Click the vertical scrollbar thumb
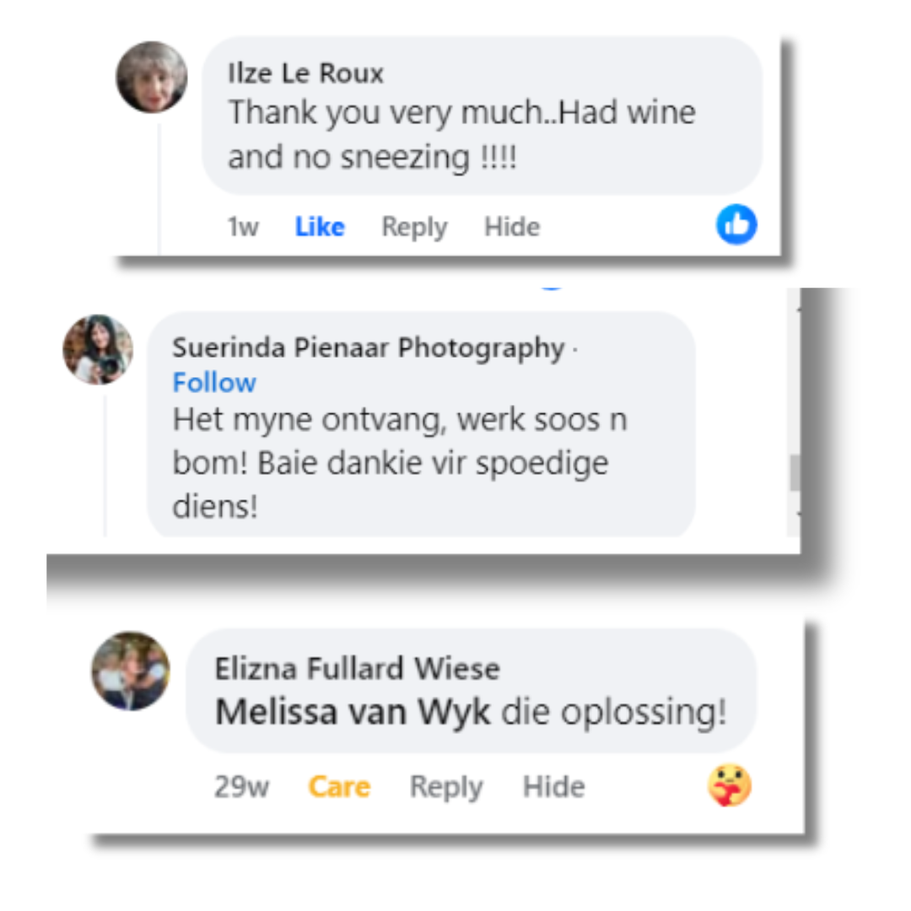 (795, 473)
